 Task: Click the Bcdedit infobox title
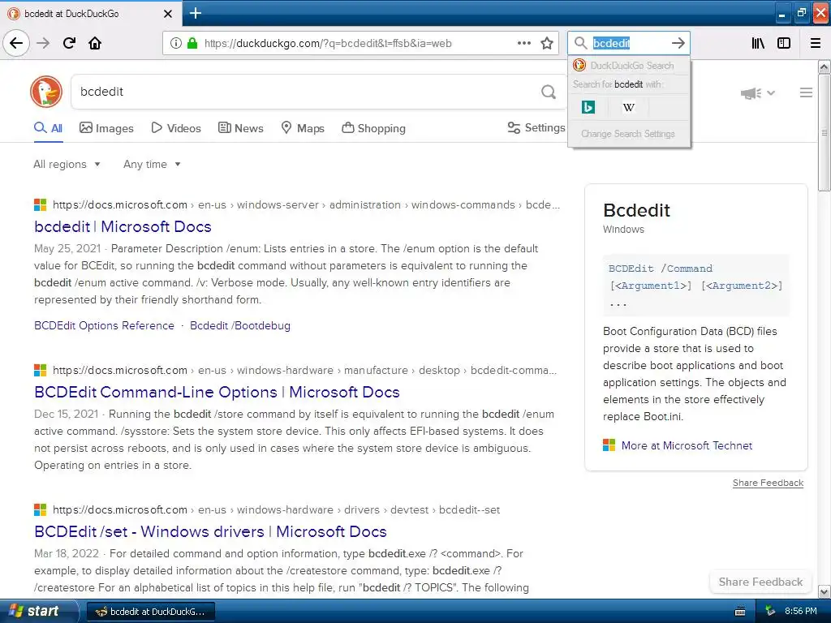pyautogui.click(x=636, y=210)
